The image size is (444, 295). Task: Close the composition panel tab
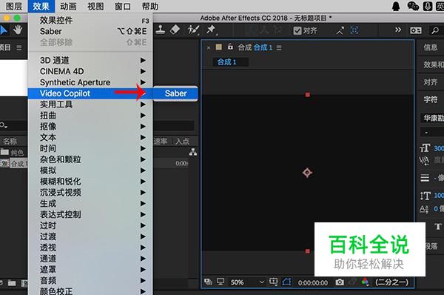[x=209, y=48]
